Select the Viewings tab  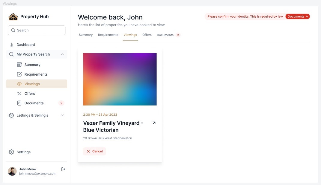pos(130,35)
